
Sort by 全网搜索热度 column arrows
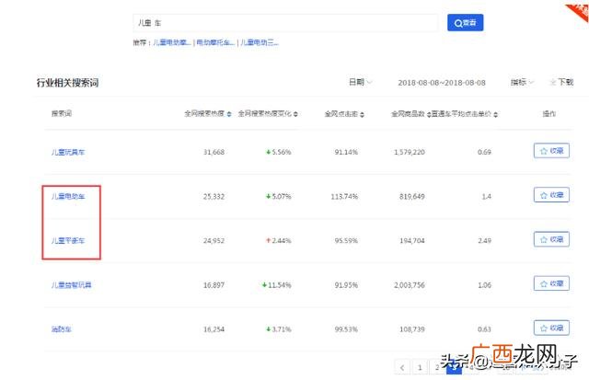pos(229,114)
